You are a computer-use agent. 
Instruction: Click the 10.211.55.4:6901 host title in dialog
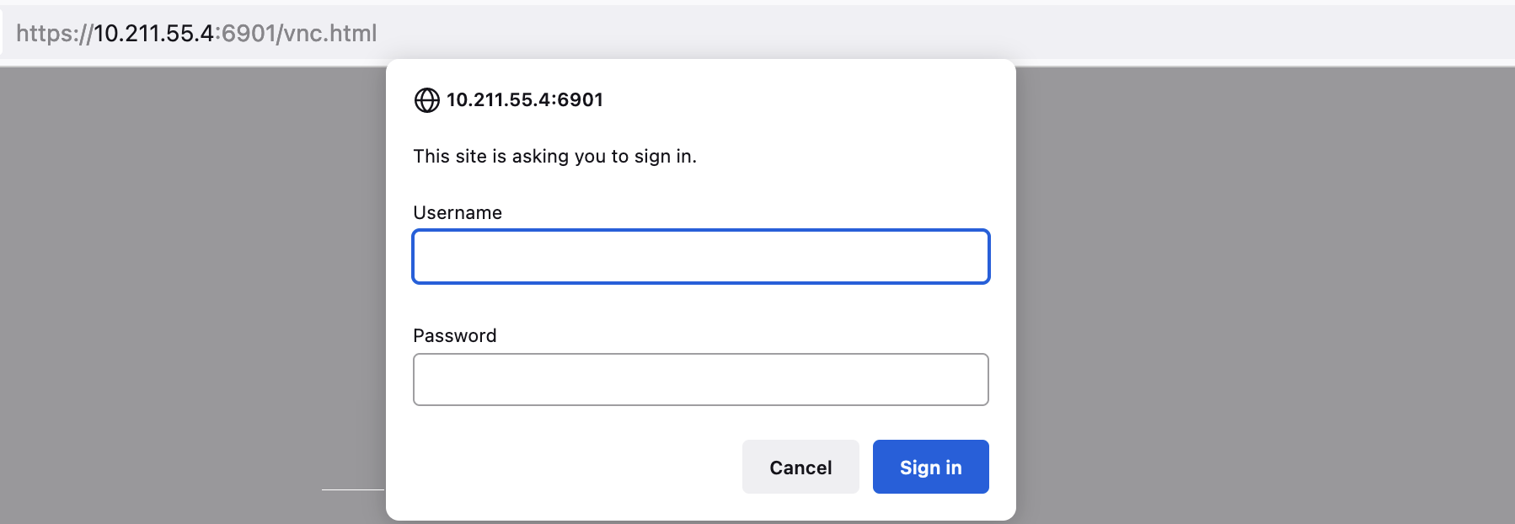click(525, 100)
